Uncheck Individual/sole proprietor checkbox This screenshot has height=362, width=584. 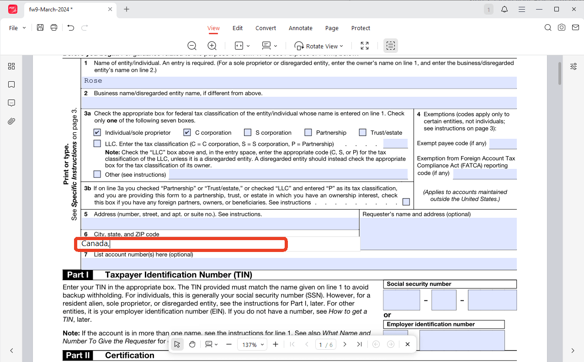(97, 132)
